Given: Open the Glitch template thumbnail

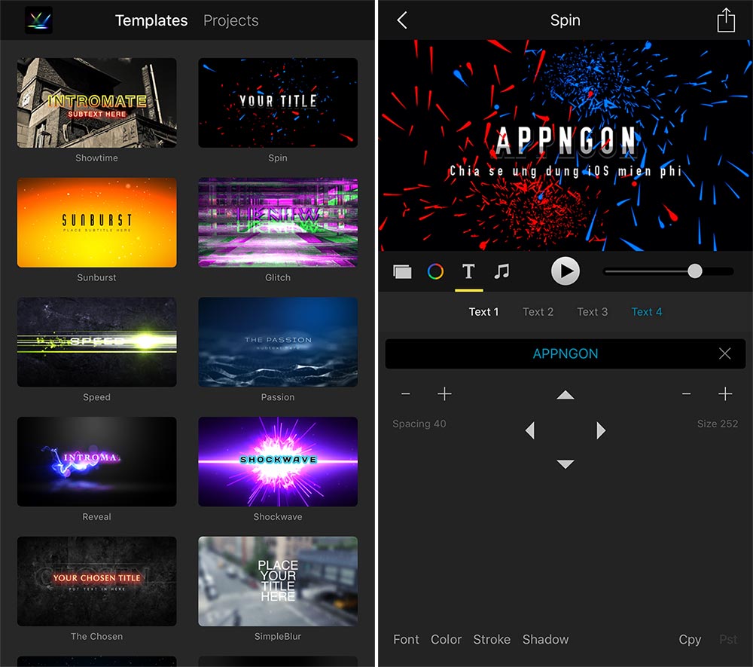Looking at the screenshot, I should click(x=278, y=222).
